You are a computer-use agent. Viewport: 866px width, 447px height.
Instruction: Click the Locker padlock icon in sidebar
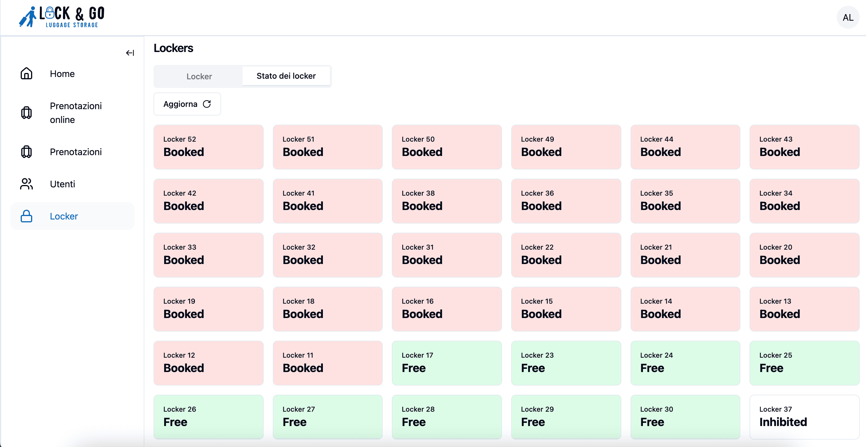tap(26, 216)
